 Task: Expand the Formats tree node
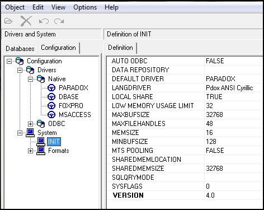pos(30,151)
